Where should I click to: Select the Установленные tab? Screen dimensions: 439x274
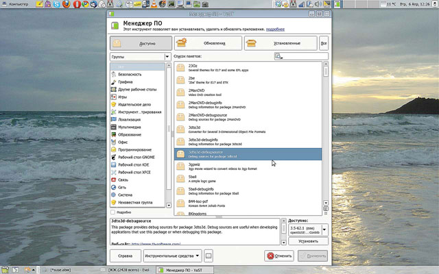point(281,43)
